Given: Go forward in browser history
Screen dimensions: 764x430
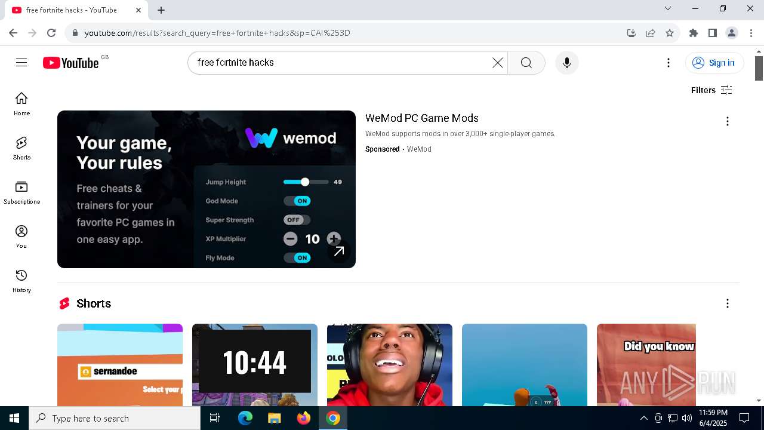Looking at the screenshot, I should click(x=32, y=33).
